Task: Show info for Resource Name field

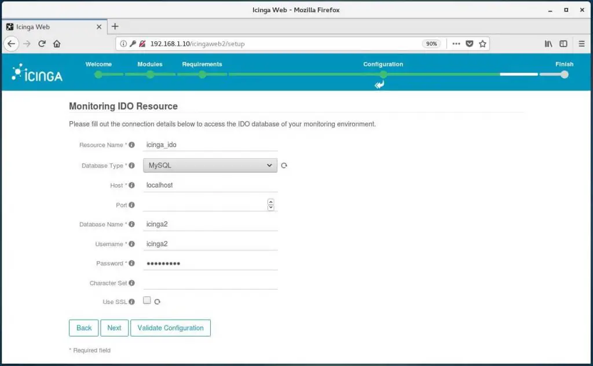Action: point(131,145)
